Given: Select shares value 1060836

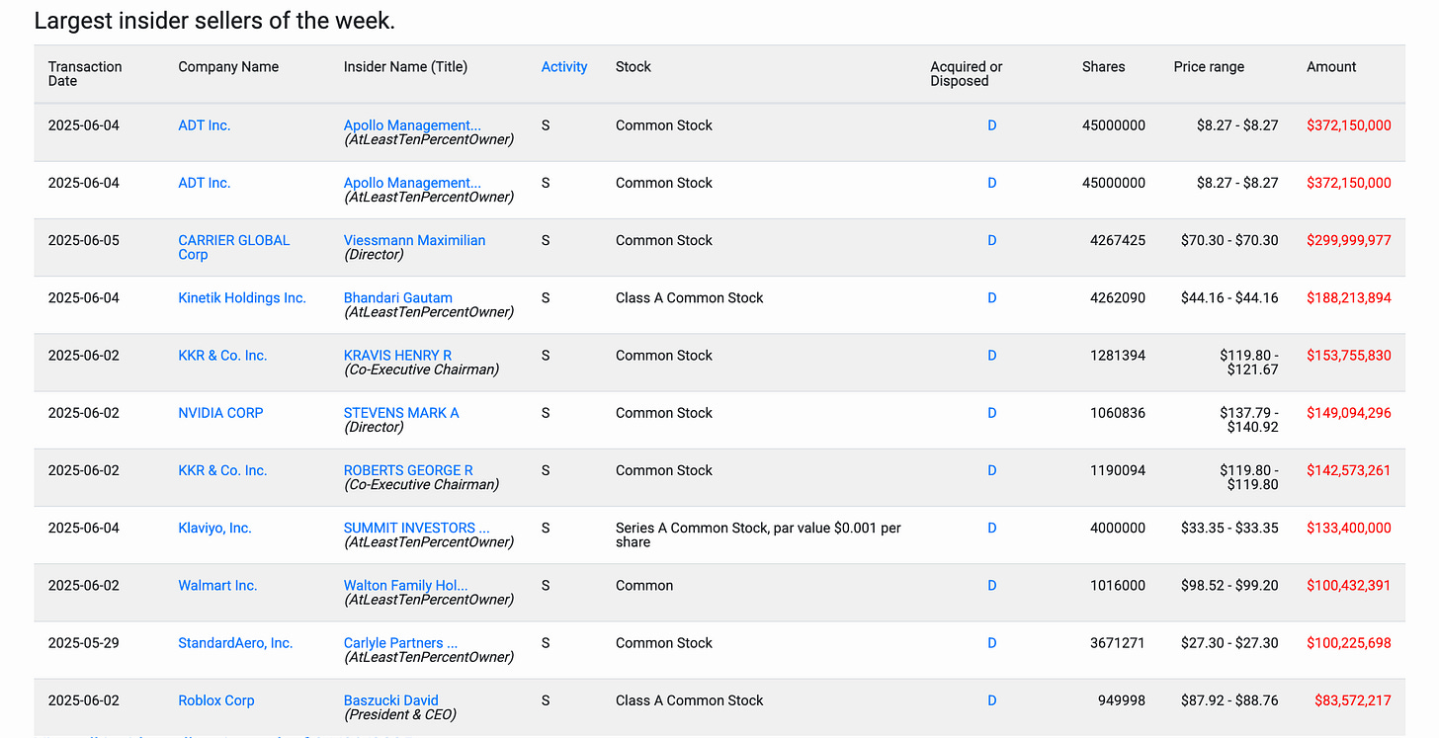Looking at the screenshot, I should click(1118, 413).
